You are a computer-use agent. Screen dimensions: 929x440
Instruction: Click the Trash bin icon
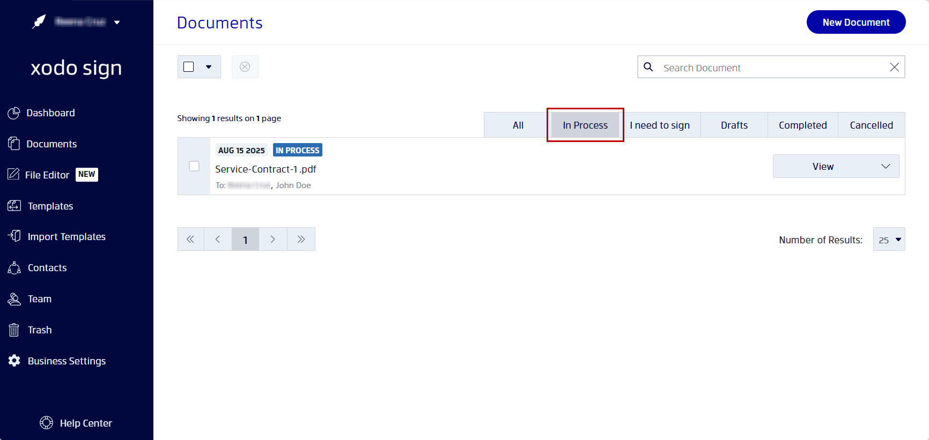pyautogui.click(x=14, y=330)
